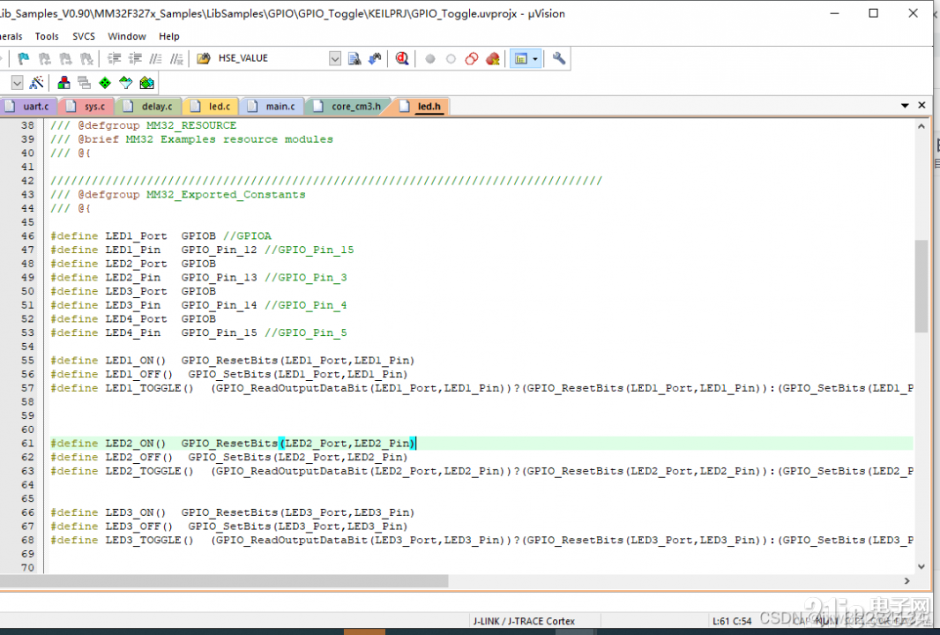
Task: Select the led.h tab
Action: tap(421, 106)
